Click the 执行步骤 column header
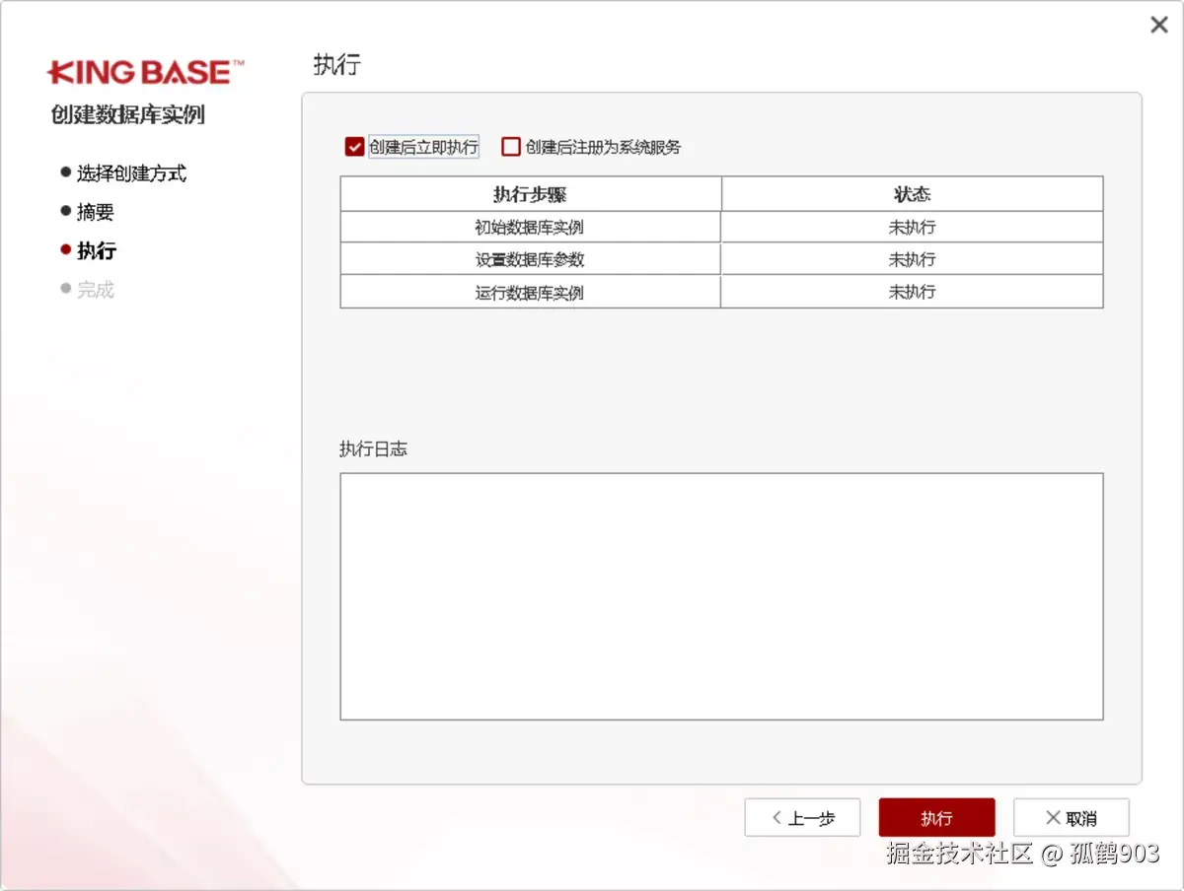Viewport: 1184px width, 891px height. 531,194
